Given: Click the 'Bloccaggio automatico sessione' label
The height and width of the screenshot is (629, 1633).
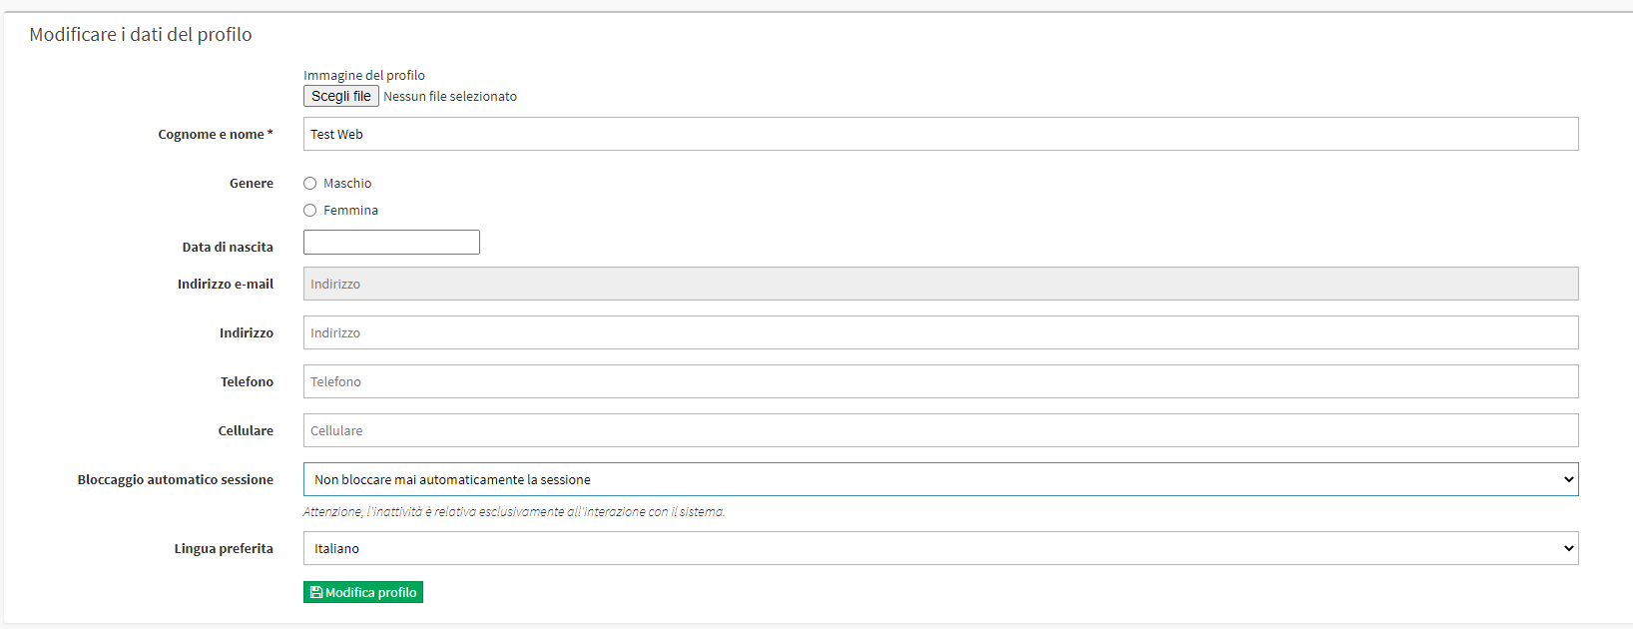Looking at the screenshot, I should (176, 480).
